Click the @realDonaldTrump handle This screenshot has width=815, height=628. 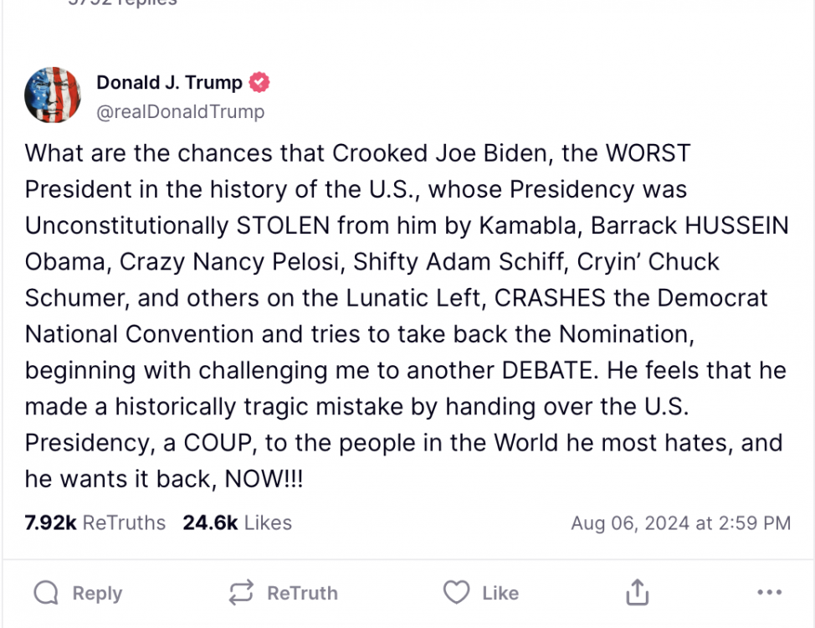tap(180, 111)
